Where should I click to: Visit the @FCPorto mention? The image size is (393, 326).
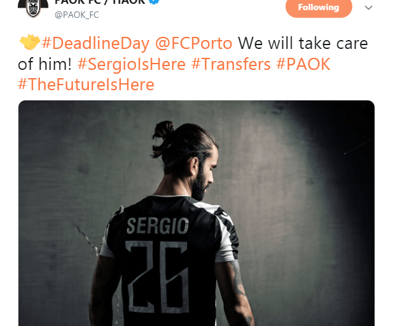click(194, 43)
